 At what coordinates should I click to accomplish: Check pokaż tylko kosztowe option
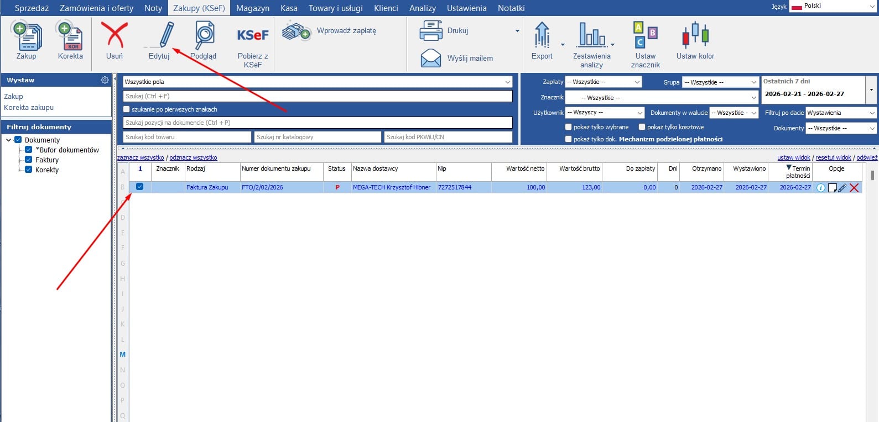click(642, 127)
